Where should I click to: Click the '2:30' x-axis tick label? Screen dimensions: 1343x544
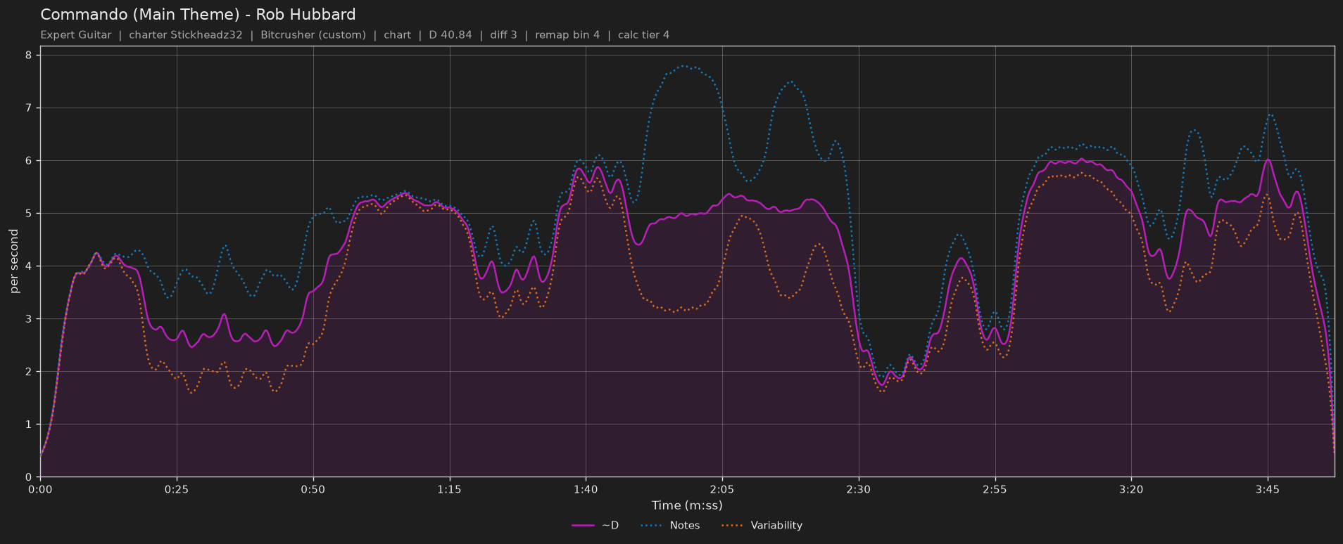click(x=859, y=489)
